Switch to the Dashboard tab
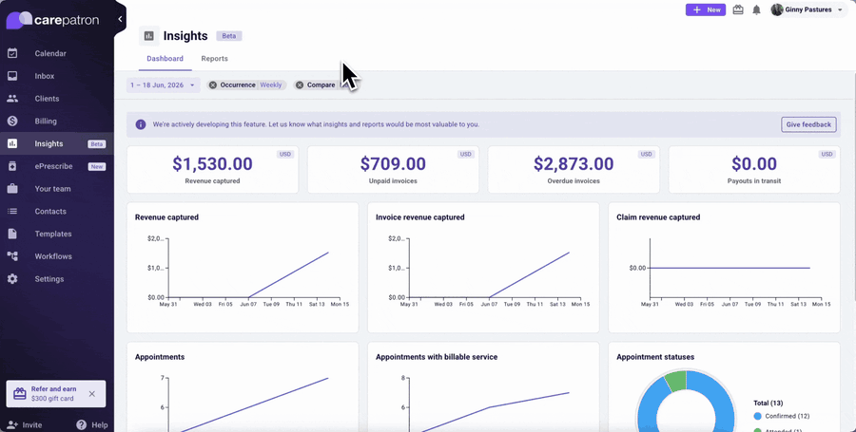 [165, 59]
